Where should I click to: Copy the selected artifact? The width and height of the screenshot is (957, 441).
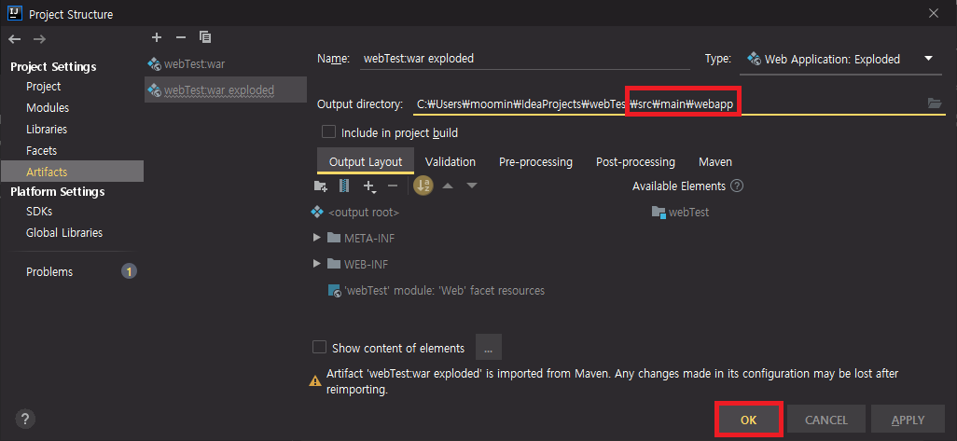pyautogui.click(x=205, y=38)
